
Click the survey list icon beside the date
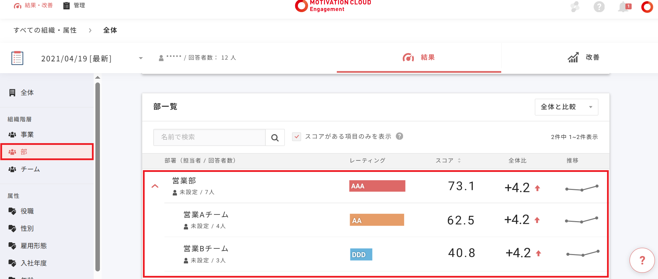17,58
